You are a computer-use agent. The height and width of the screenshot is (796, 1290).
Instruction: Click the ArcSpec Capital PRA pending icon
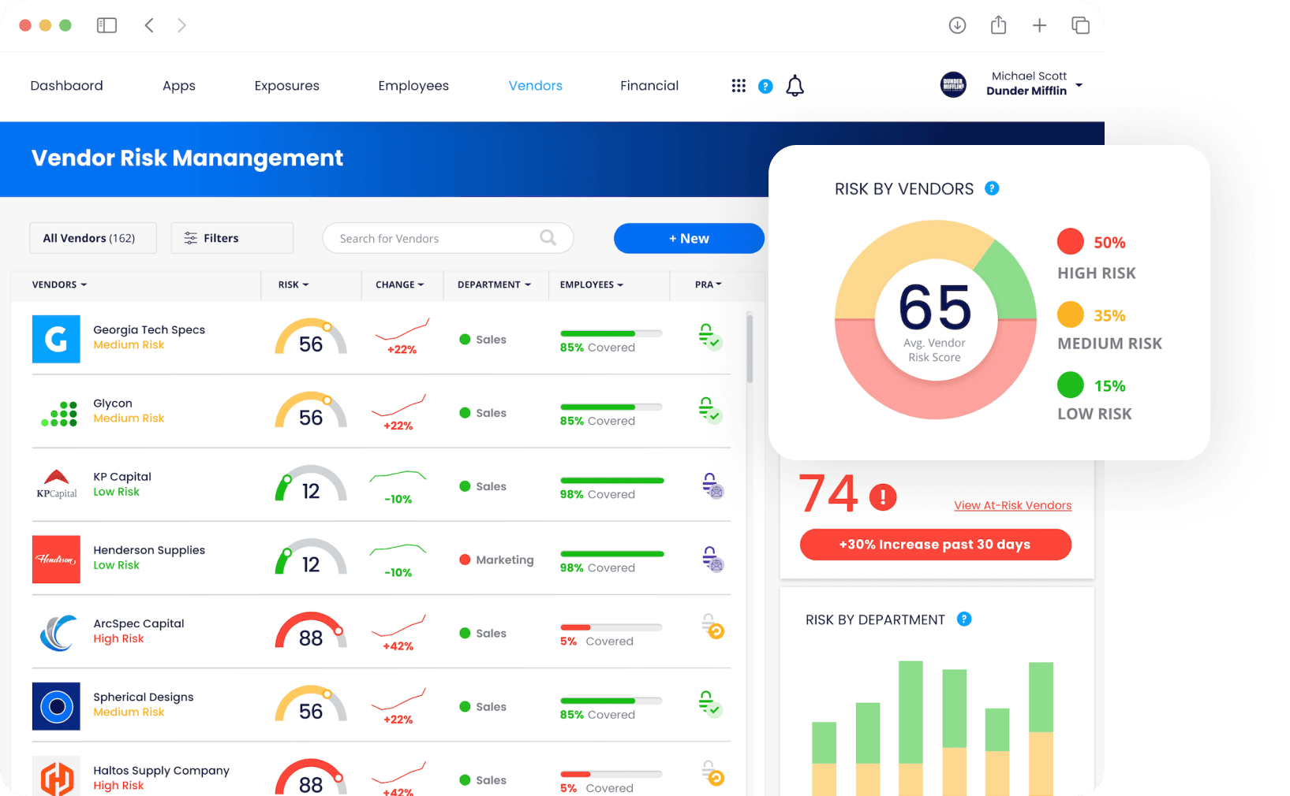(x=712, y=627)
